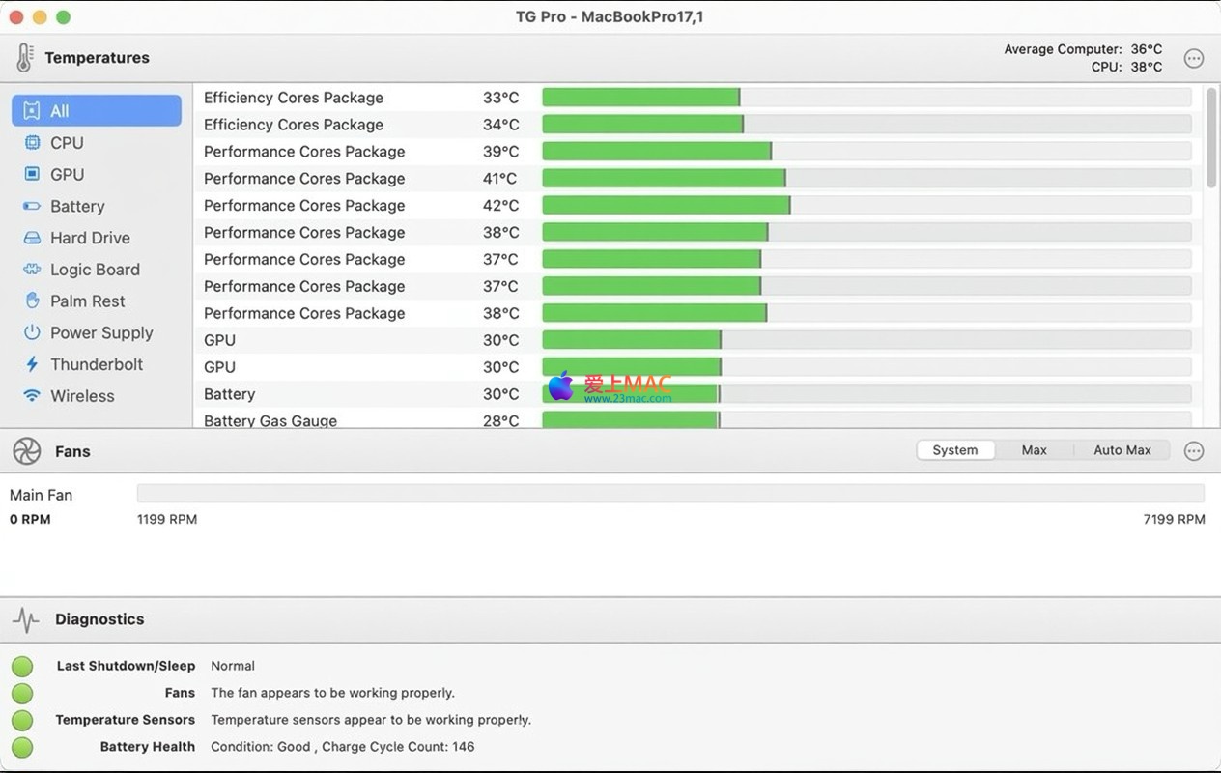Viewport: 1221px width, 773px height.
Task: Click the Battery Health green status indicator
Action: coord(22,747)
